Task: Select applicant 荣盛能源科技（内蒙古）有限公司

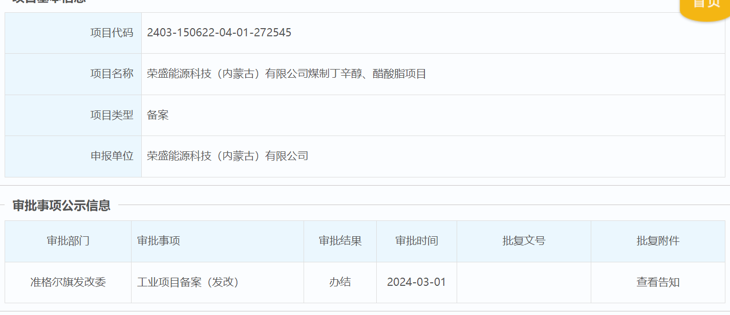Action: tap(227, 156)
